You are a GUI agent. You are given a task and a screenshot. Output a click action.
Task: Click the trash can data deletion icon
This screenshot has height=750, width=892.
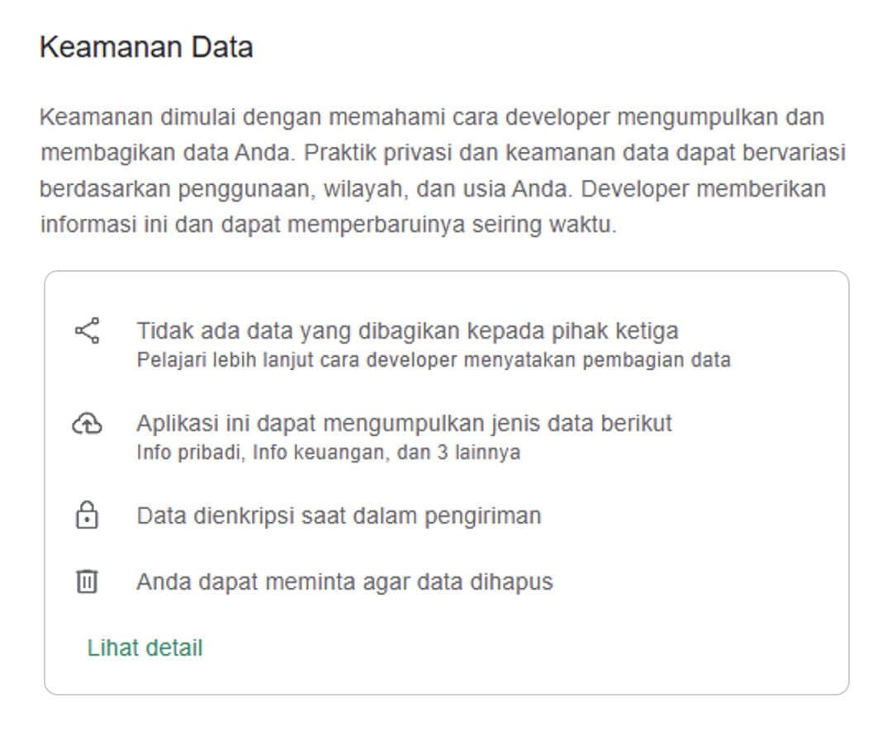[87, 582]
